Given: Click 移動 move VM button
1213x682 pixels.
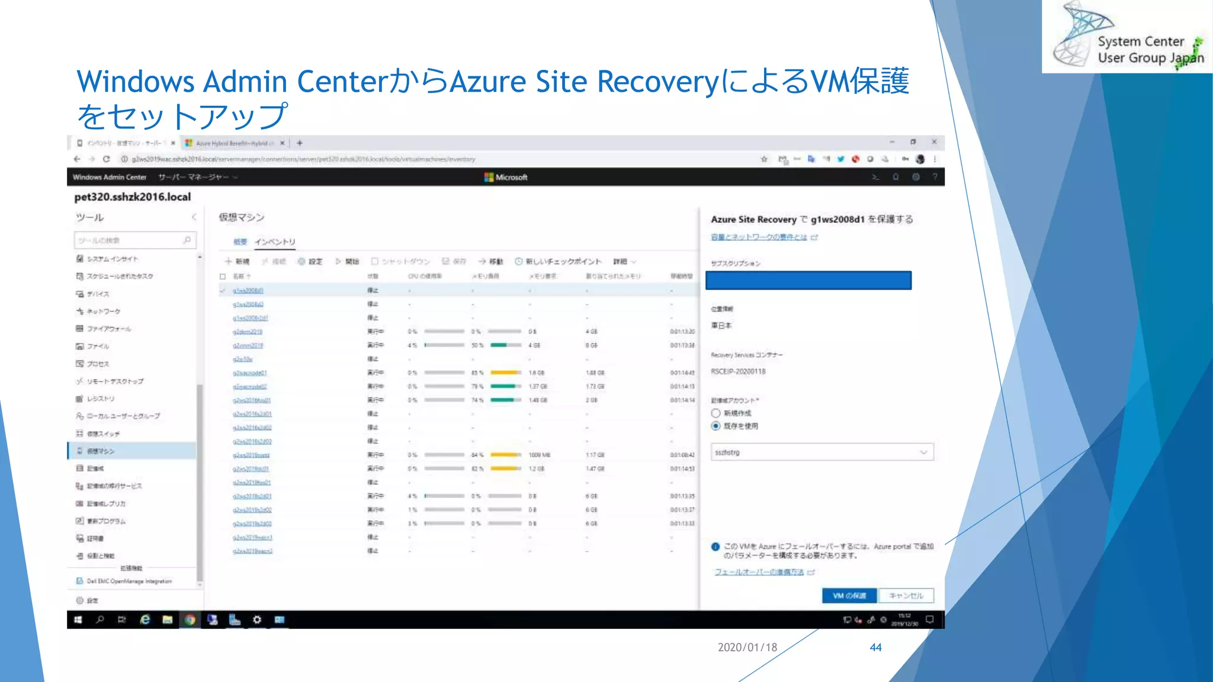Looking at the screenshot, I should click(491, 261).
